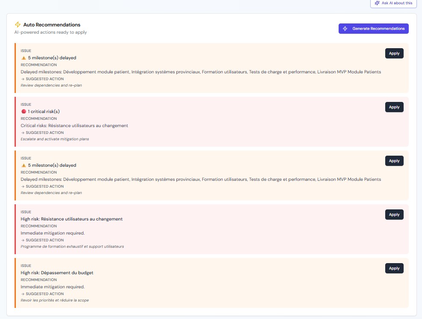
Task: Click the Auto Recommendations heading
Action: tap(52, 25)
